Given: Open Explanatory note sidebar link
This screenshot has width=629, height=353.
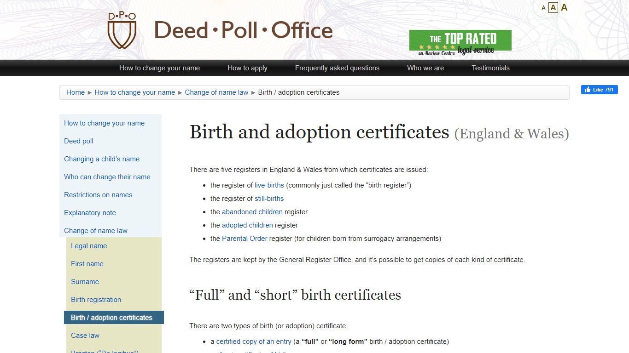Looking at the screenshot, I should coord(90,213).
